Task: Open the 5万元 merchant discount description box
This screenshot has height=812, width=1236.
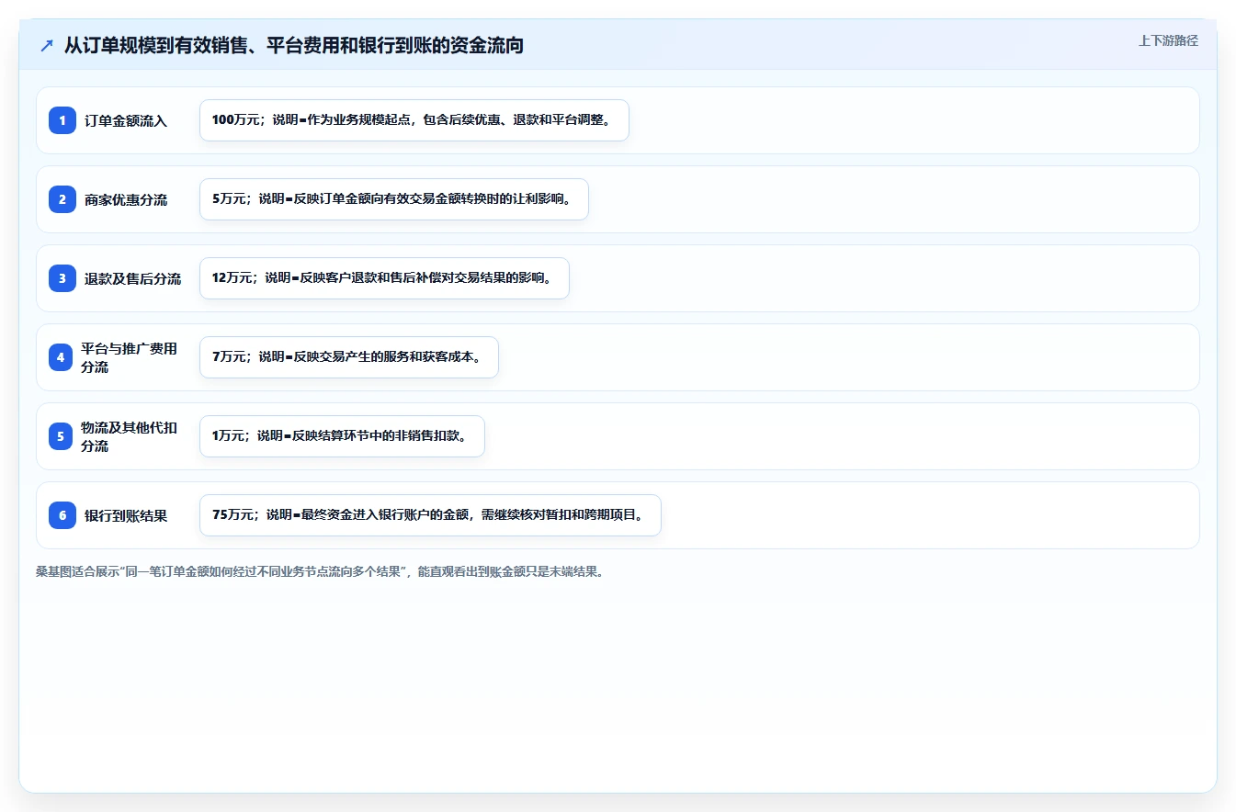Action: (x=394, y=199)
